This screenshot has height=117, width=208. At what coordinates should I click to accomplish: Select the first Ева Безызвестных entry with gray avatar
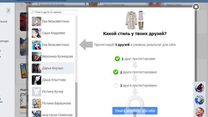coord(53,21)
